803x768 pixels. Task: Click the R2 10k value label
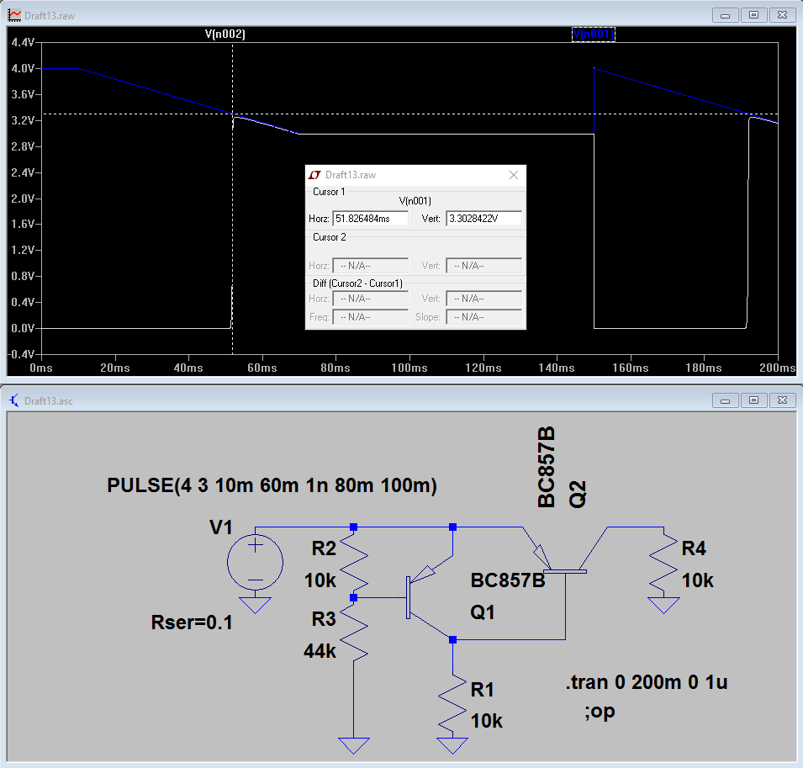pos(320,580)
